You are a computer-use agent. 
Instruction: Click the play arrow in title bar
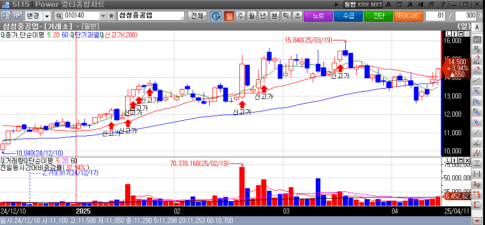point(337,5)
